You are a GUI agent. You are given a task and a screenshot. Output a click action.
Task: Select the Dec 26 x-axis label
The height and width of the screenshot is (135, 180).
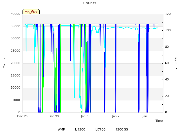click(22, 116)
